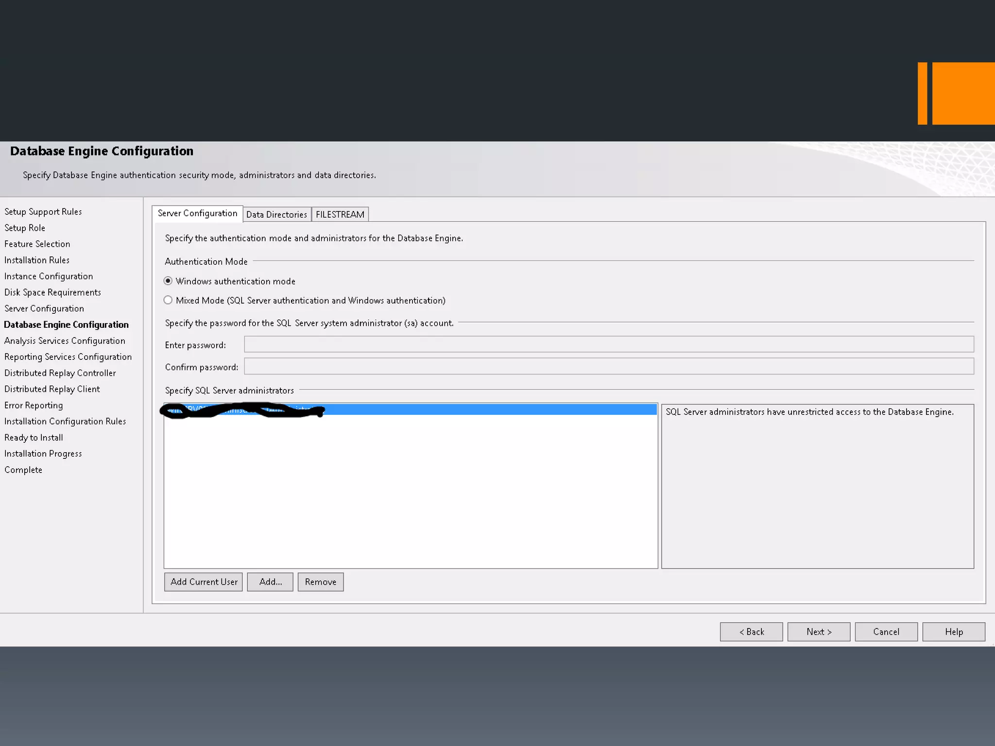Click Error Reporting step in sidebar
This screenshot has height=746, width=995.
(34, 406)
